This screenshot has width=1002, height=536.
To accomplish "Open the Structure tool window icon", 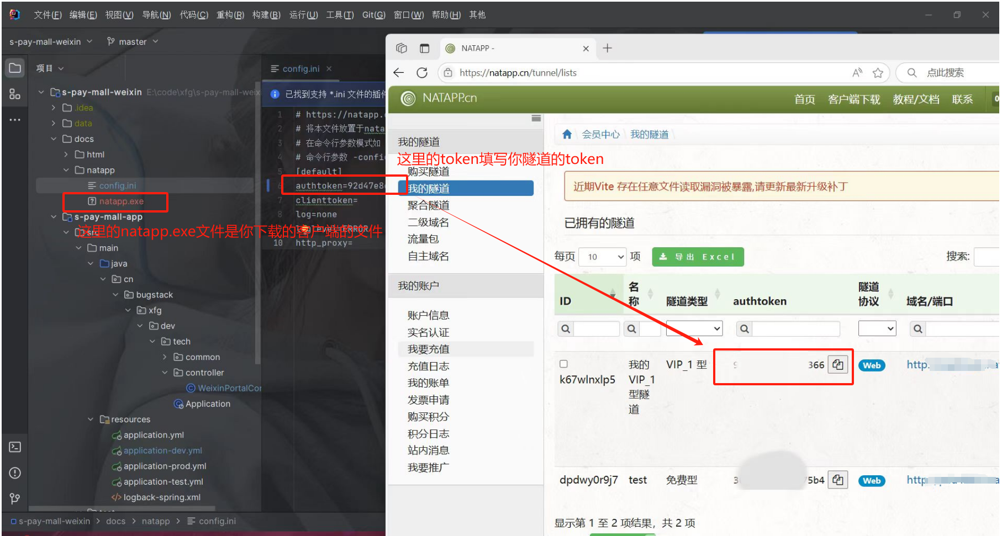I will (x=15, y=94).
